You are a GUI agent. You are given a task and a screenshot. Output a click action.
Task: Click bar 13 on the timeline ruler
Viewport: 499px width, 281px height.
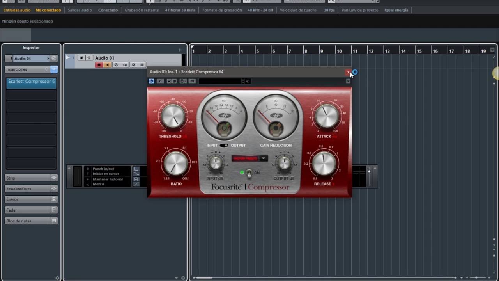pos(387,51)
